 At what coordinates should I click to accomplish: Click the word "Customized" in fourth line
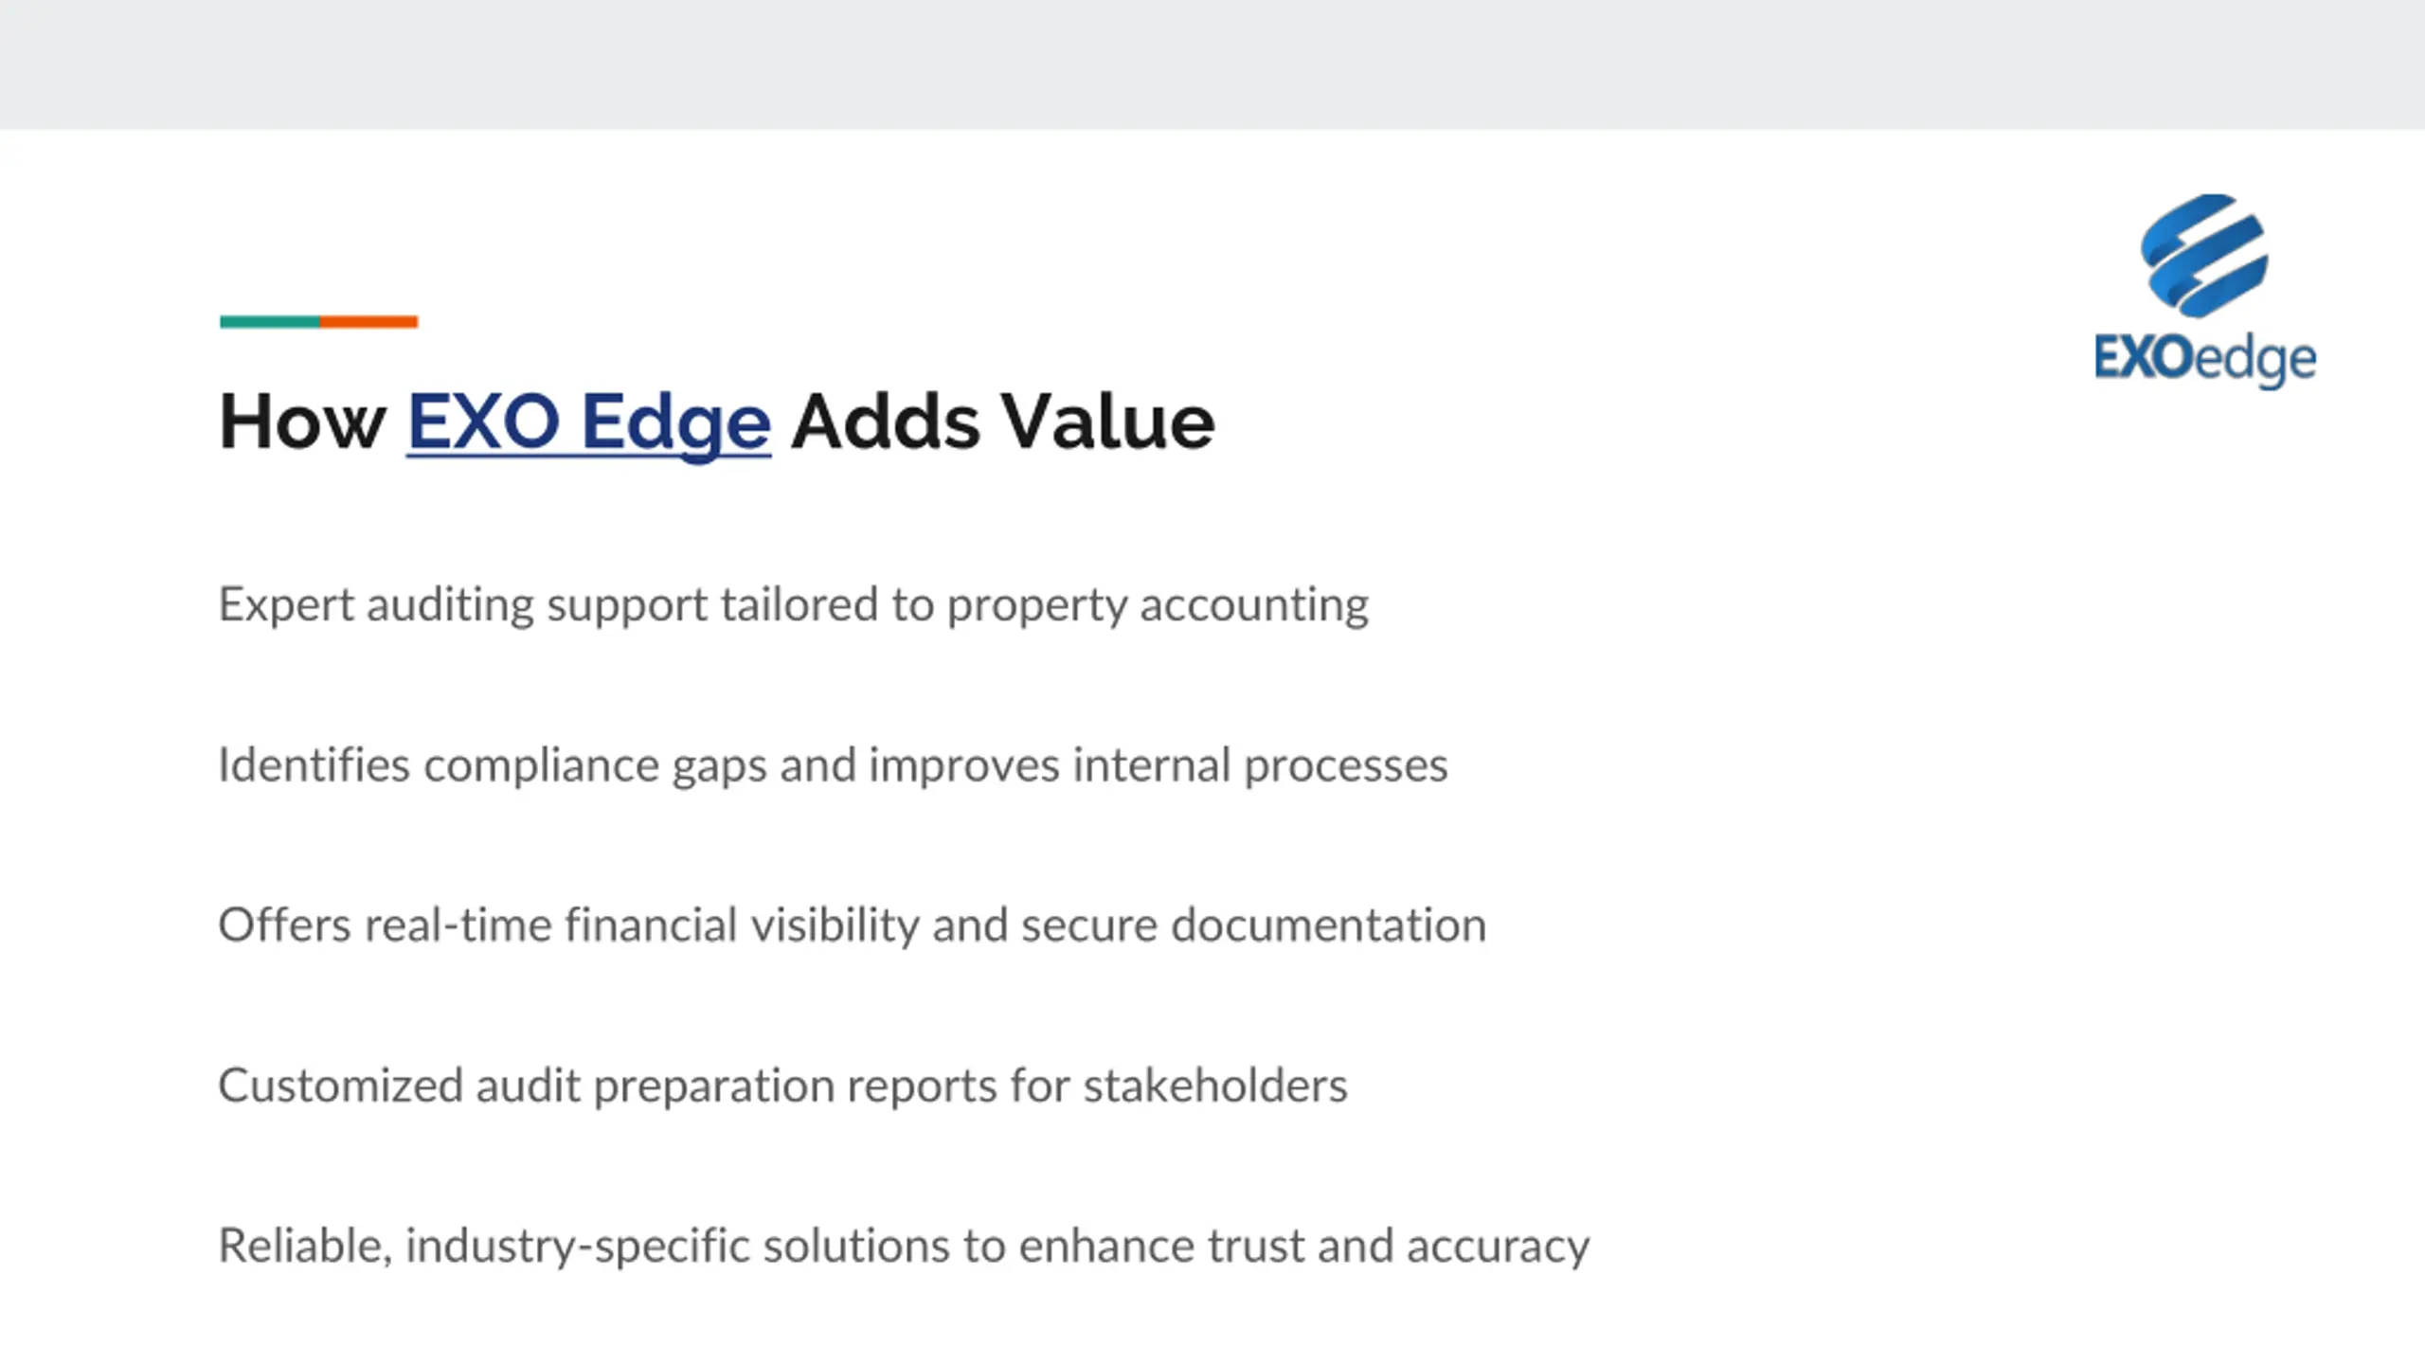340,1086
